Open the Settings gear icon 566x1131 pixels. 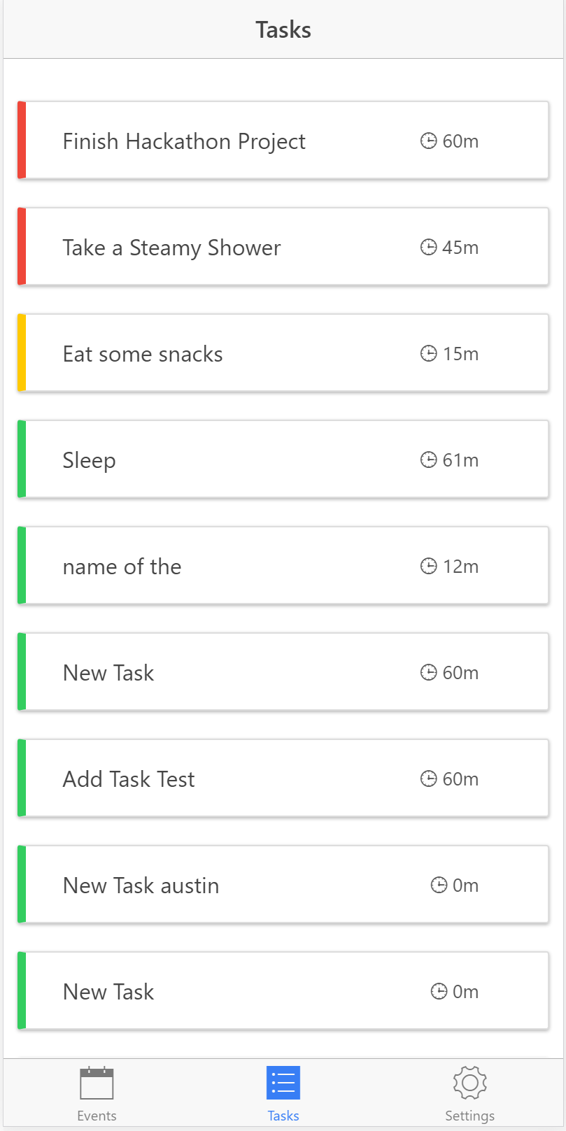tap(469, 1083)
